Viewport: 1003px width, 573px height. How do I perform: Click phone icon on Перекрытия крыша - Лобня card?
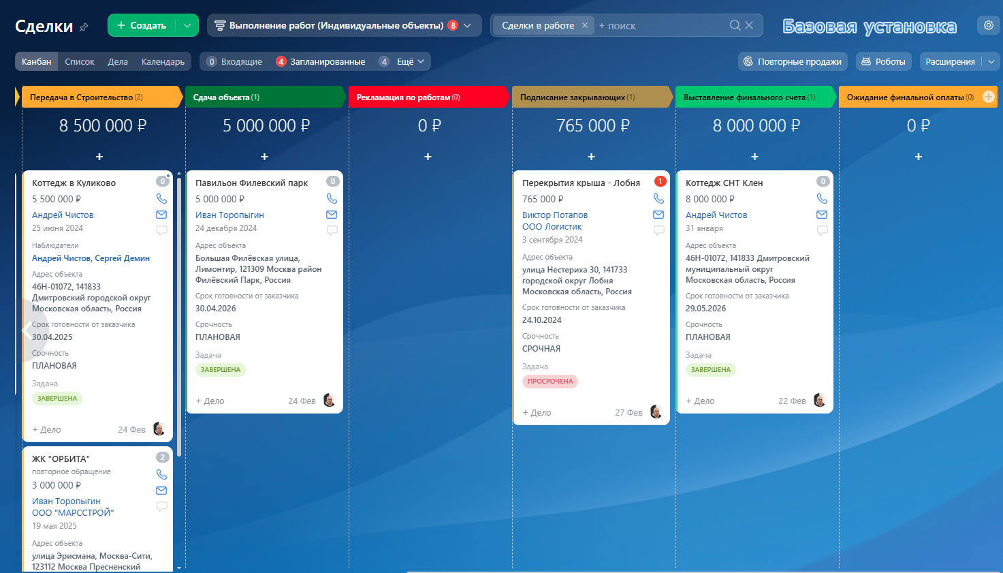(658, 198)
